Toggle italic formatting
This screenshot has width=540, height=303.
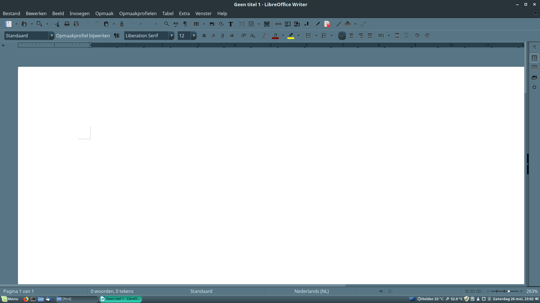click(x=213, y=36)
